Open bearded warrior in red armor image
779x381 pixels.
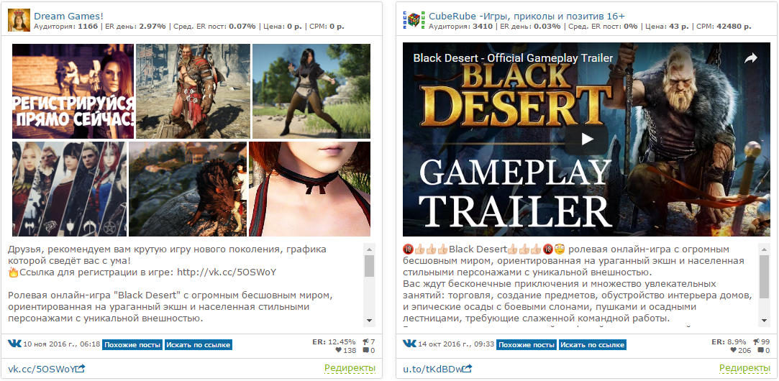tap(193, 91)
